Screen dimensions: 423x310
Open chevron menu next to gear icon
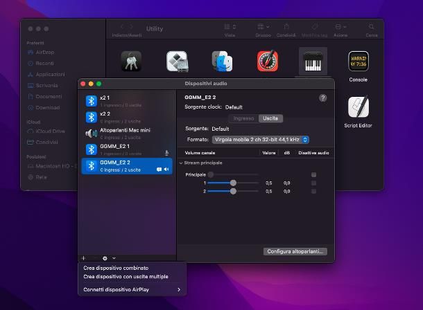(x=114, y=258)
